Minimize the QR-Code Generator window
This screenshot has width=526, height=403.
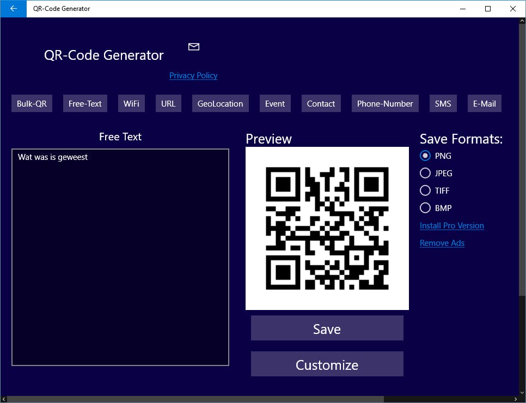(463, 9)
